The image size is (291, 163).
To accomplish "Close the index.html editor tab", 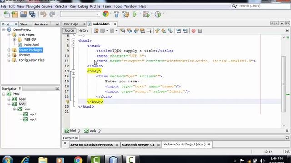I will point(115,24).
